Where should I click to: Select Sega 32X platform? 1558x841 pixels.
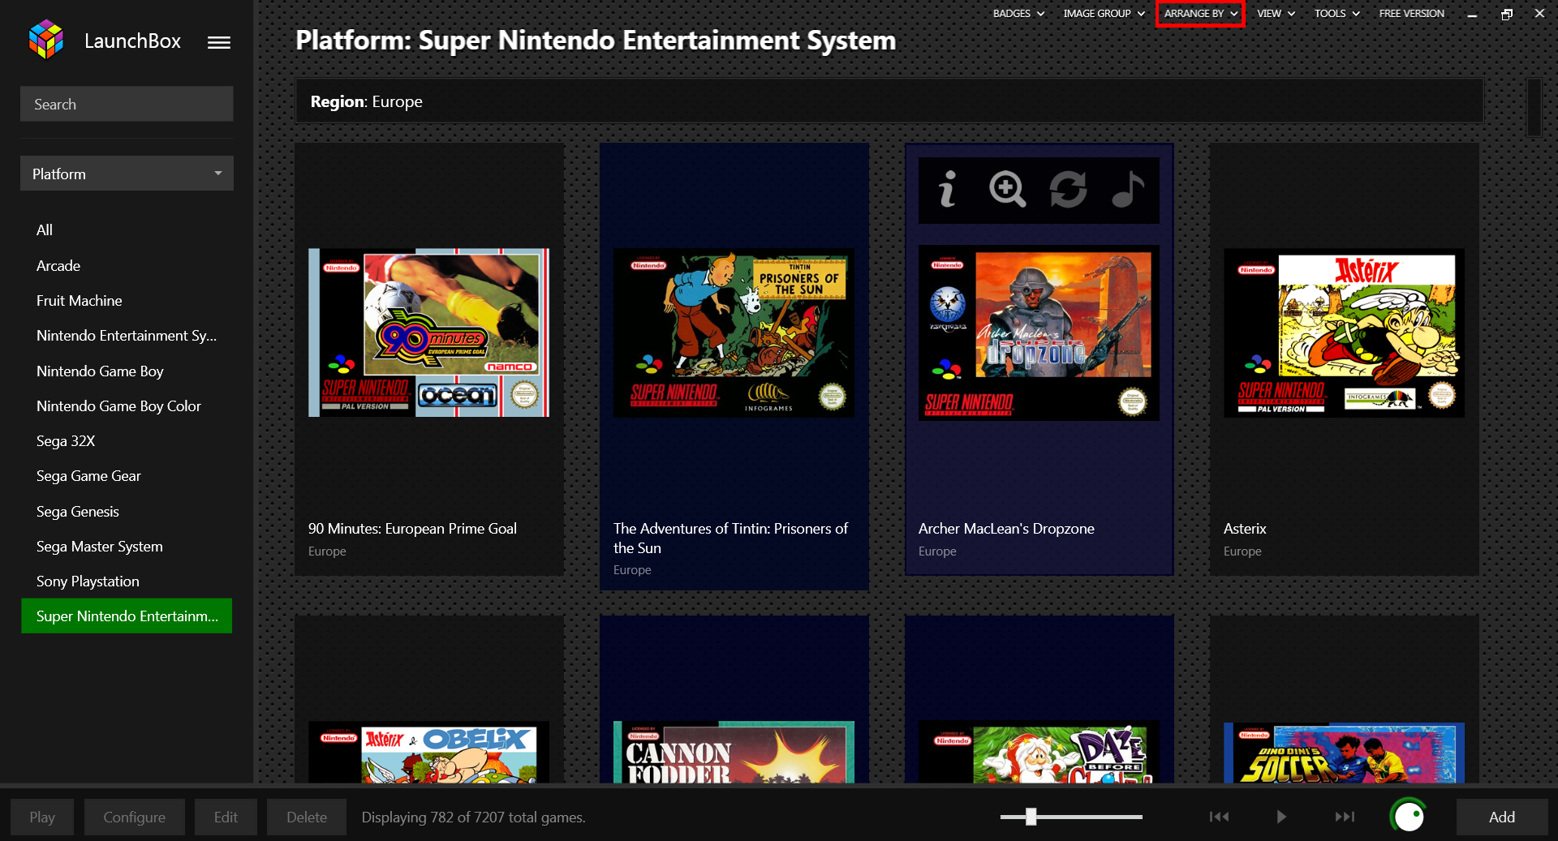(x=127, y=441)
